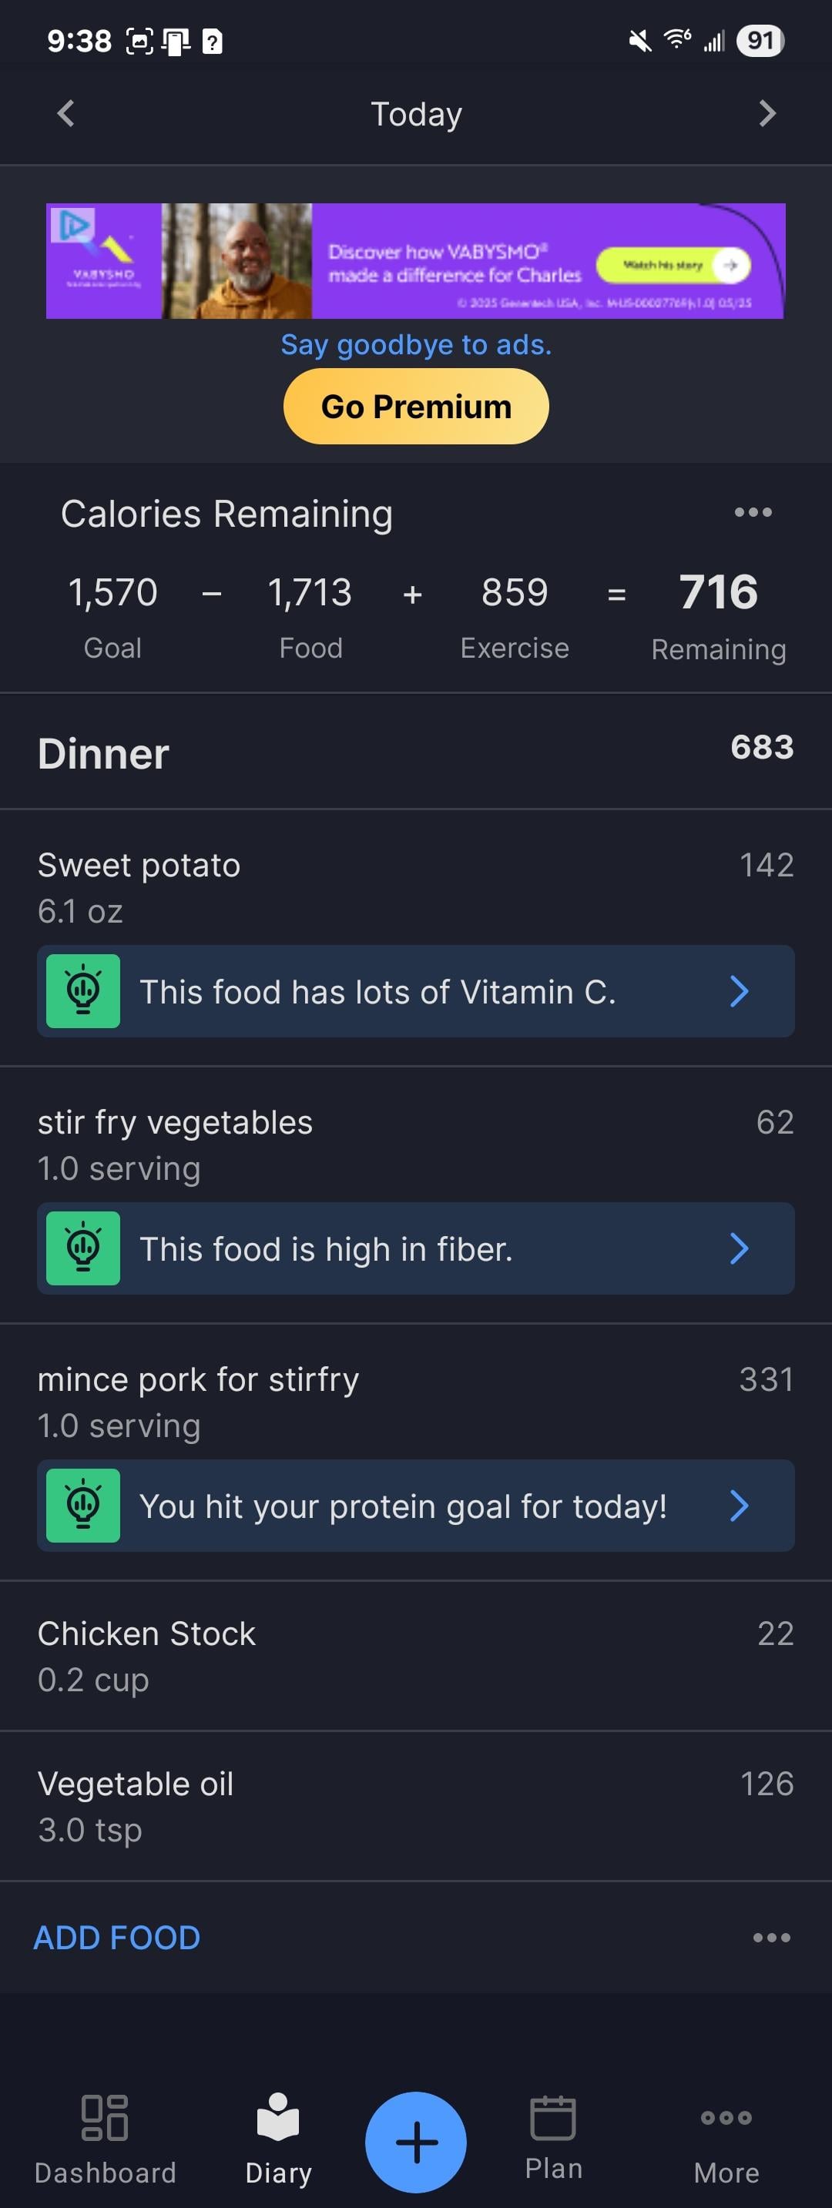The image size is (832, 2208).
Task: Tap the blue plus add button
Action: pos(416,2141)
